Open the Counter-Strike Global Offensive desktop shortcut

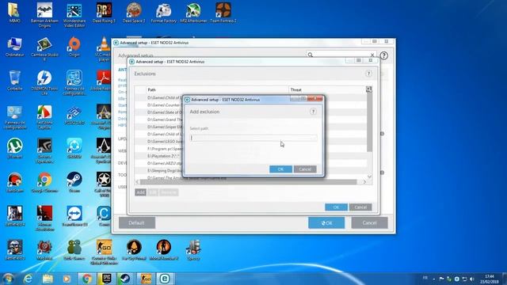[x=104, y=253]
